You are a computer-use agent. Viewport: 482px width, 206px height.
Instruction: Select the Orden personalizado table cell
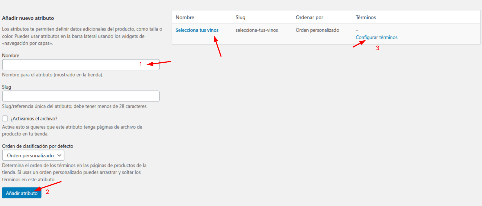point(317,30)
